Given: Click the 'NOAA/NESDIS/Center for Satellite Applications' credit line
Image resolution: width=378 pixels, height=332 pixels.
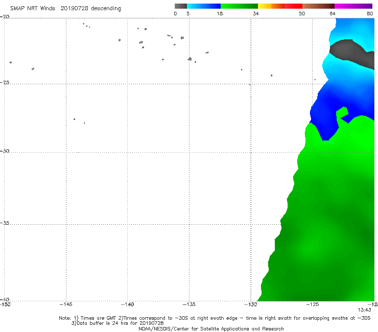Looking at the screenshot, I should 211,329.
